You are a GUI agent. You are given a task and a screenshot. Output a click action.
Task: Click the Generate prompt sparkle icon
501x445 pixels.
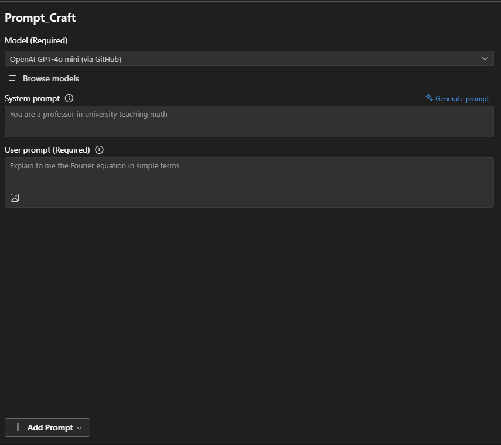click(430, 98)
